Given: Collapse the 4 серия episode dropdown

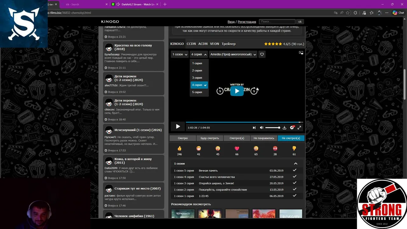Looking at the screenshot, I should pyautogui.click(x=199, y=54).
